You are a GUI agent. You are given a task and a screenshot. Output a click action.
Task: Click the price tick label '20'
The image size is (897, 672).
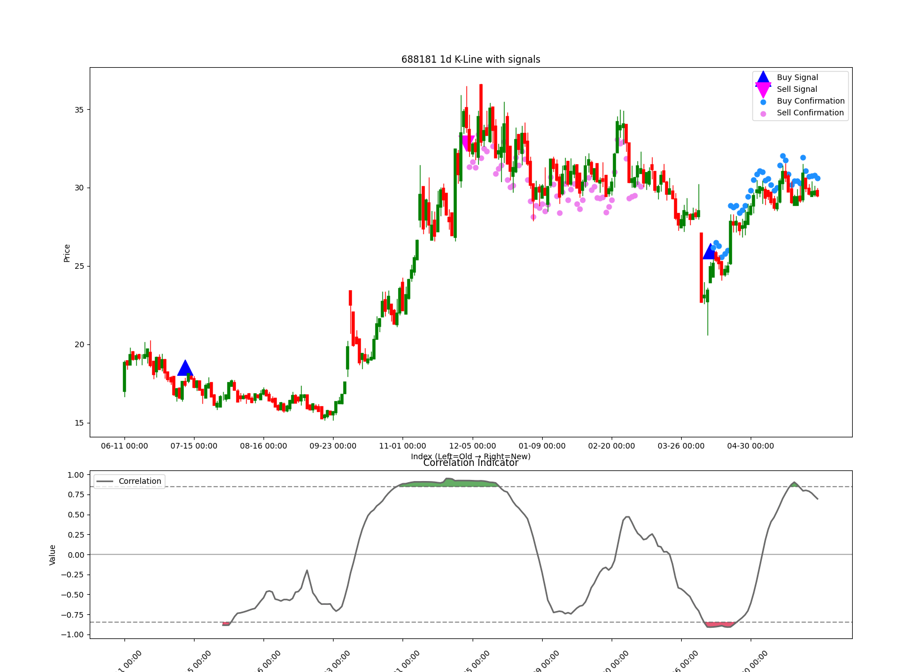(x=79, y=345)
